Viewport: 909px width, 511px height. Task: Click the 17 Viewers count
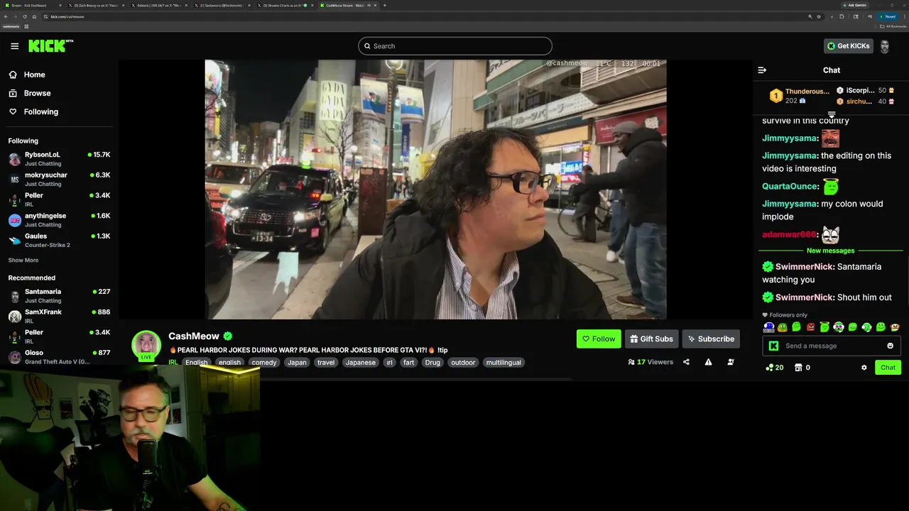[x=651, y=362]
